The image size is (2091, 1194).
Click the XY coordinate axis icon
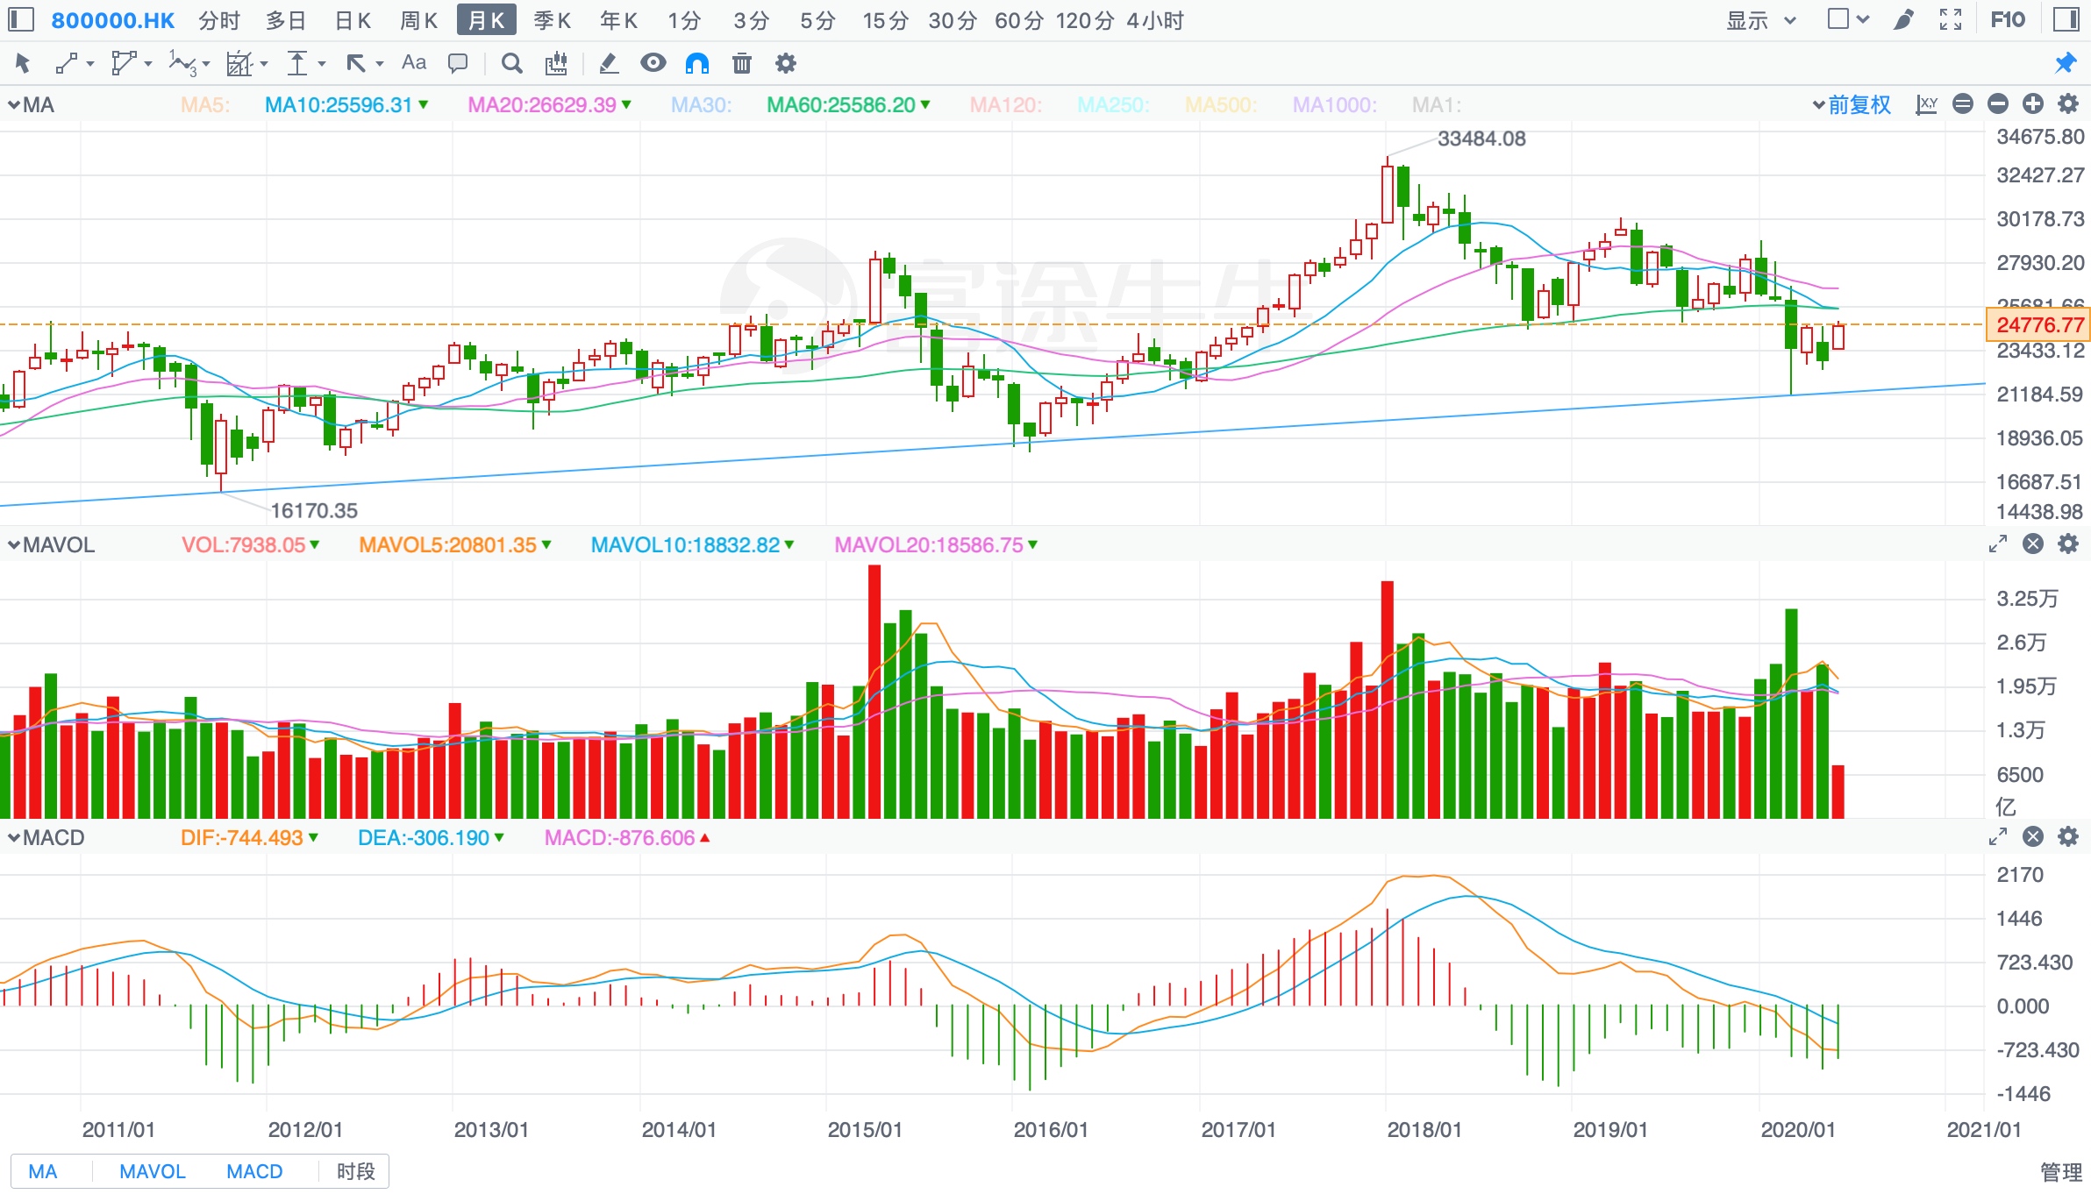click(x=1927, y=104)
